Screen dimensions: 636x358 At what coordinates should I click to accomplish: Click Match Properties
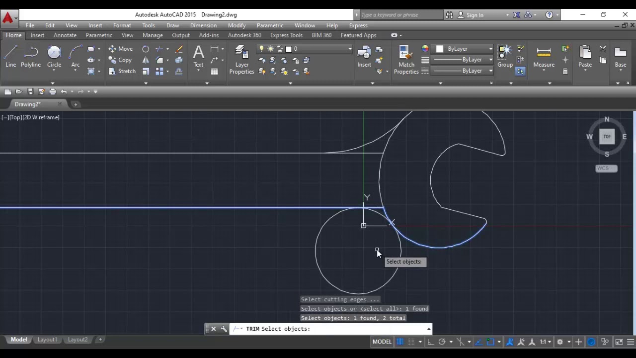[406, 60]
